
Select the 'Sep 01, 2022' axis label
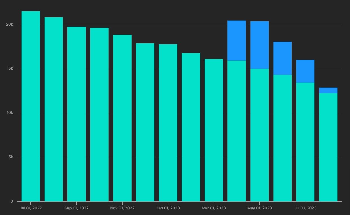76,208
